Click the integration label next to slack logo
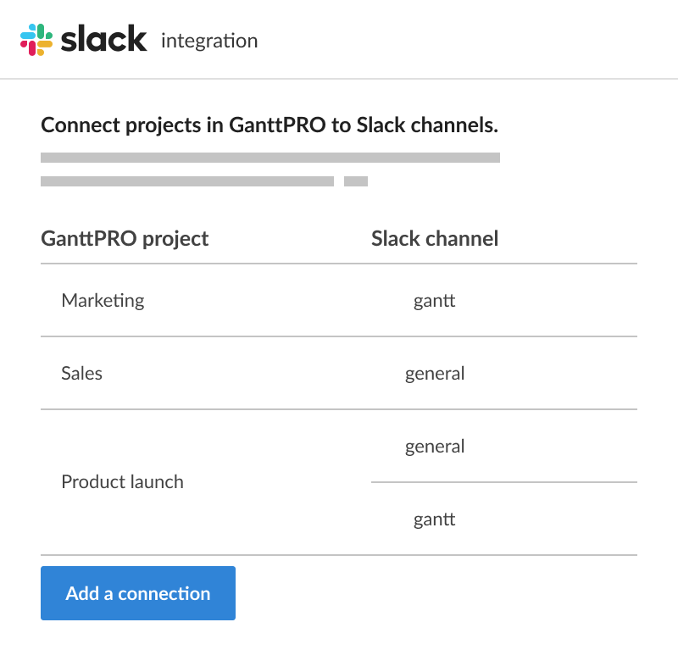 (208, 40)
